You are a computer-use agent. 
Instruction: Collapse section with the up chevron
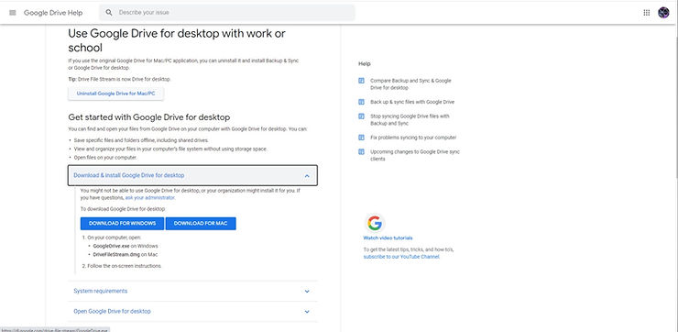click(x=307, y=176)
